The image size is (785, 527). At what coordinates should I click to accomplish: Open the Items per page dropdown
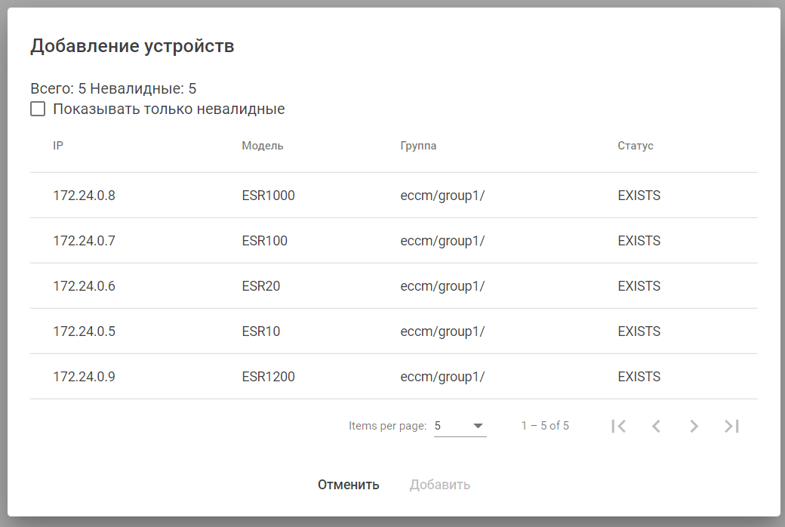tap(460, 426)
